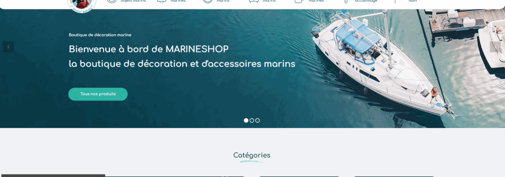
Task: Click the sailboat photo in the banner
Action: 383,64
